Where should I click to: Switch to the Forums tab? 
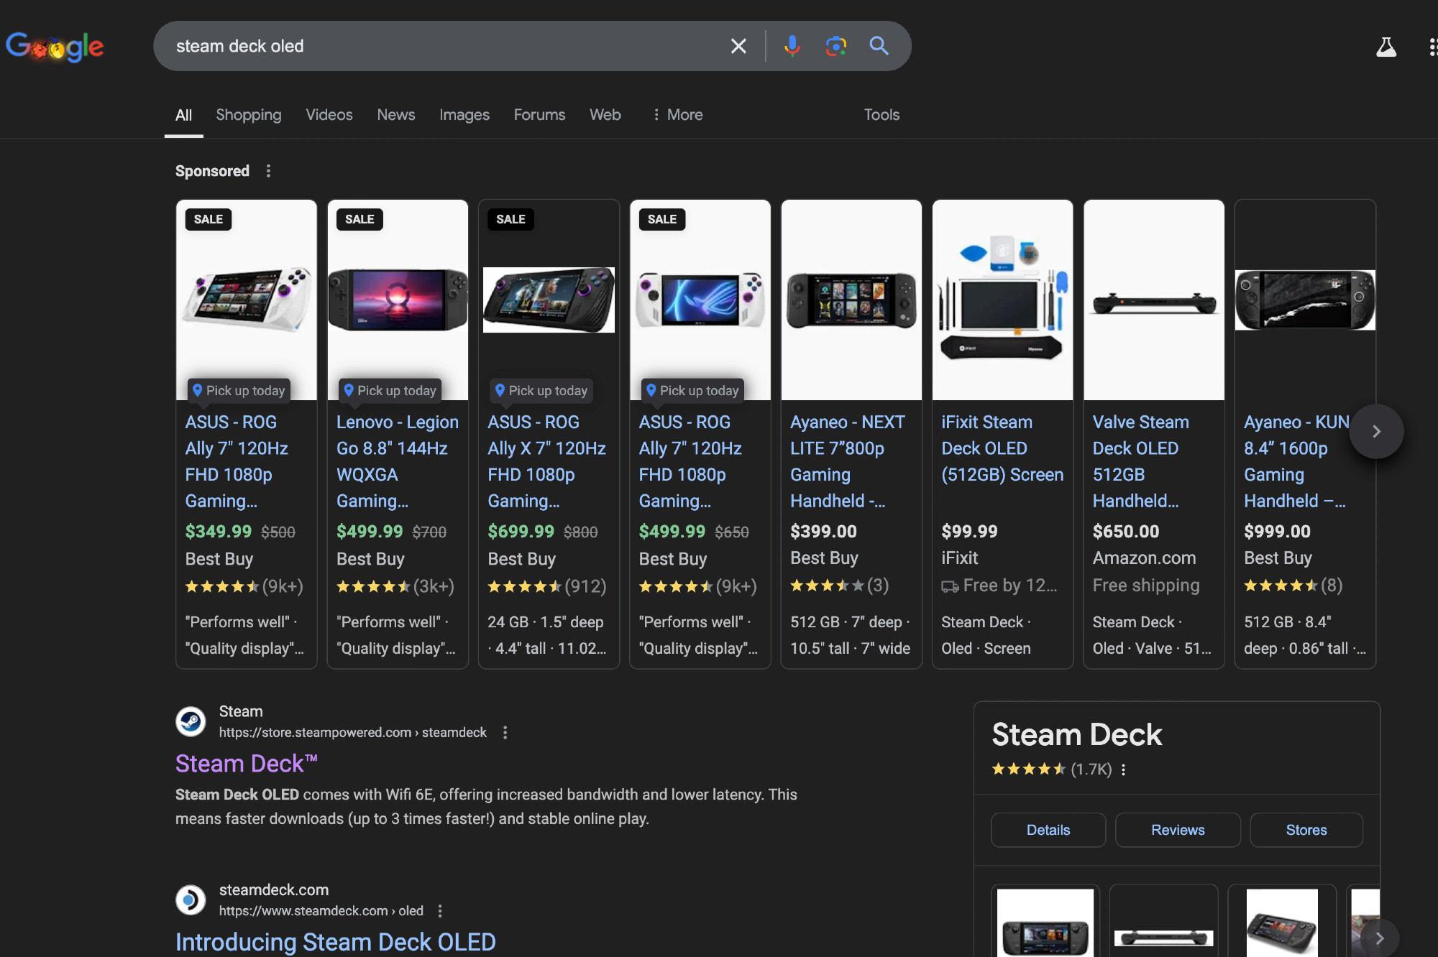(539, 115)
